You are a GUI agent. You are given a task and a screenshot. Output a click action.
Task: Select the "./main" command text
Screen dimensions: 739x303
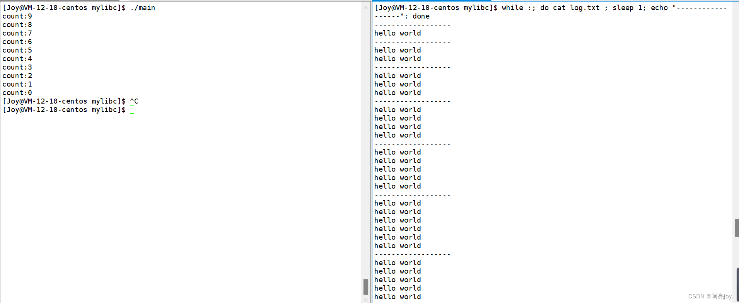click(x=143, y=8)
